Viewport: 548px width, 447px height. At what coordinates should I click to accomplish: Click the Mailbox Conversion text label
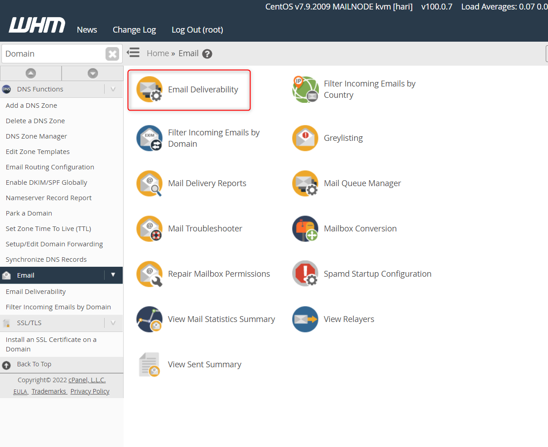360,229
